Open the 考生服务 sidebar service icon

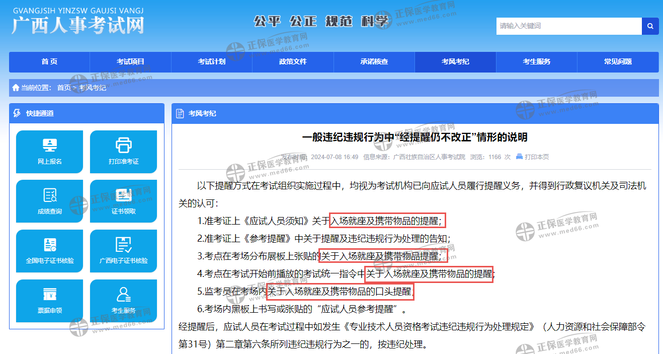point(123,301)
